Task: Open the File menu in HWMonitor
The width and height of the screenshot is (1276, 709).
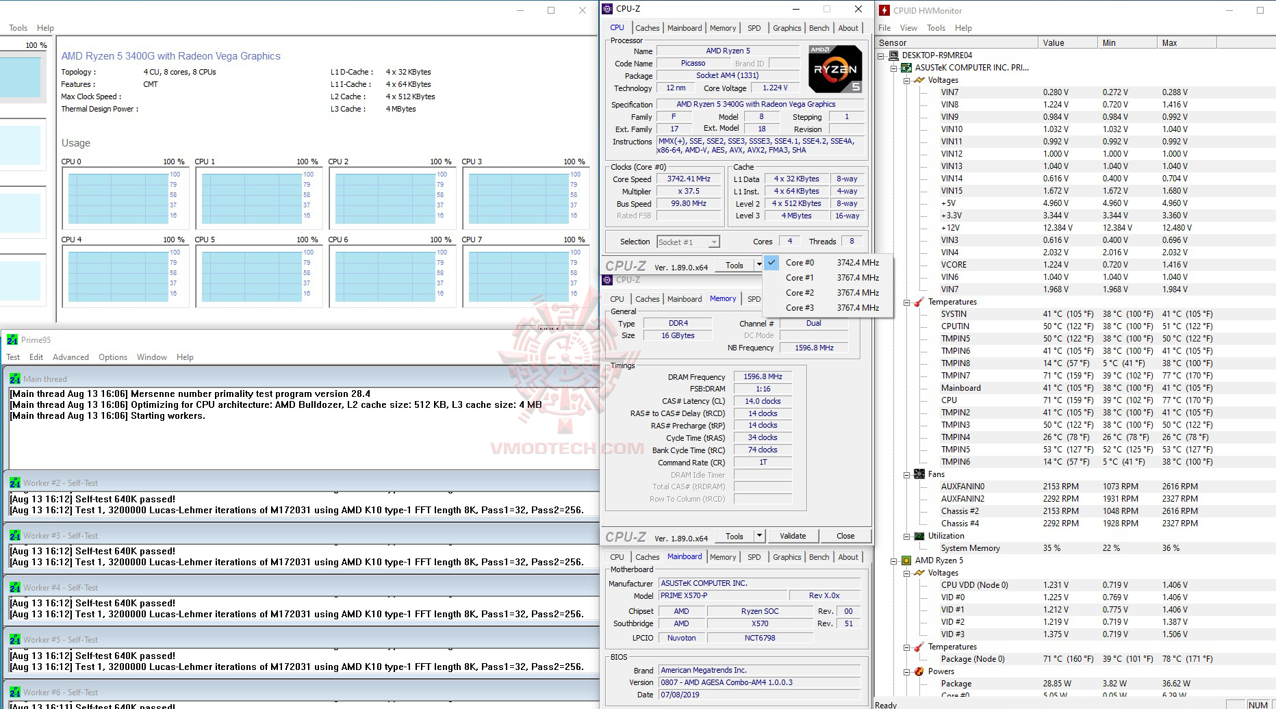Action: point(884,28)
